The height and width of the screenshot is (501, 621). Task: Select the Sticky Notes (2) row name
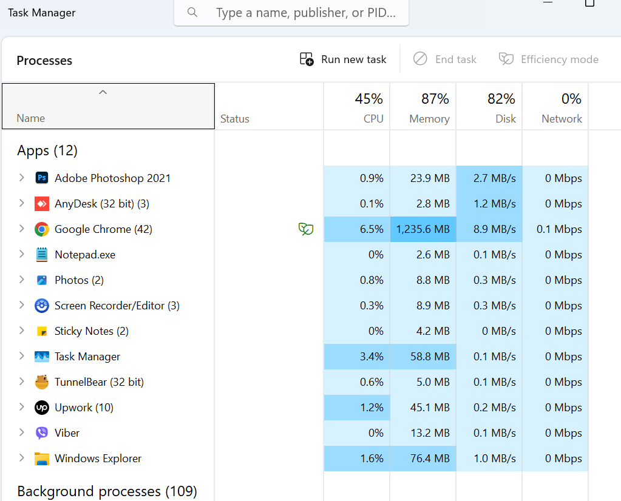click(92, 331)
